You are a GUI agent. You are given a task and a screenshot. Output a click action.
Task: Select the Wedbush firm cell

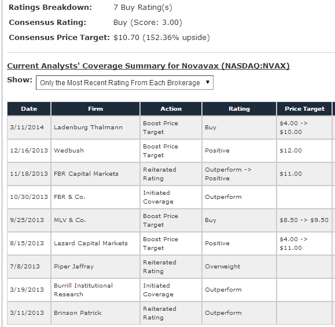click(x=95, y=151)
